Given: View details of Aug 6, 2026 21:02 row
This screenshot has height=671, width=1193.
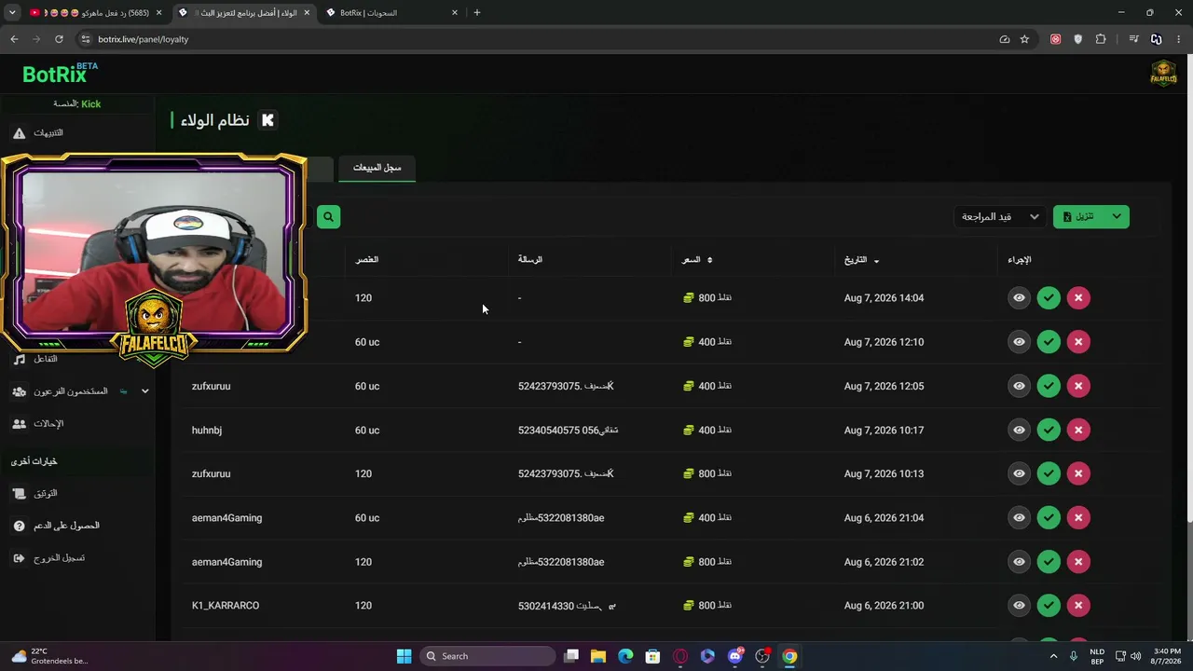Looking at the screenshot, I should 1019,562.
